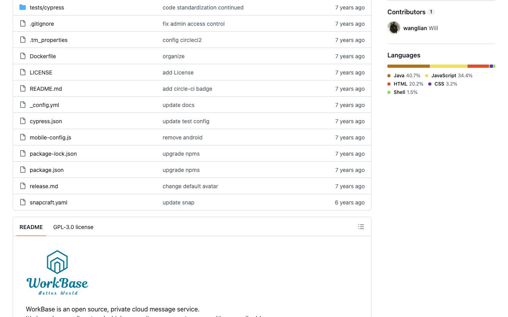The width and height of the screenshot is (508, 317).
Task: Click the HTML 20.2% language entry
Action: (x=405, y=84)
